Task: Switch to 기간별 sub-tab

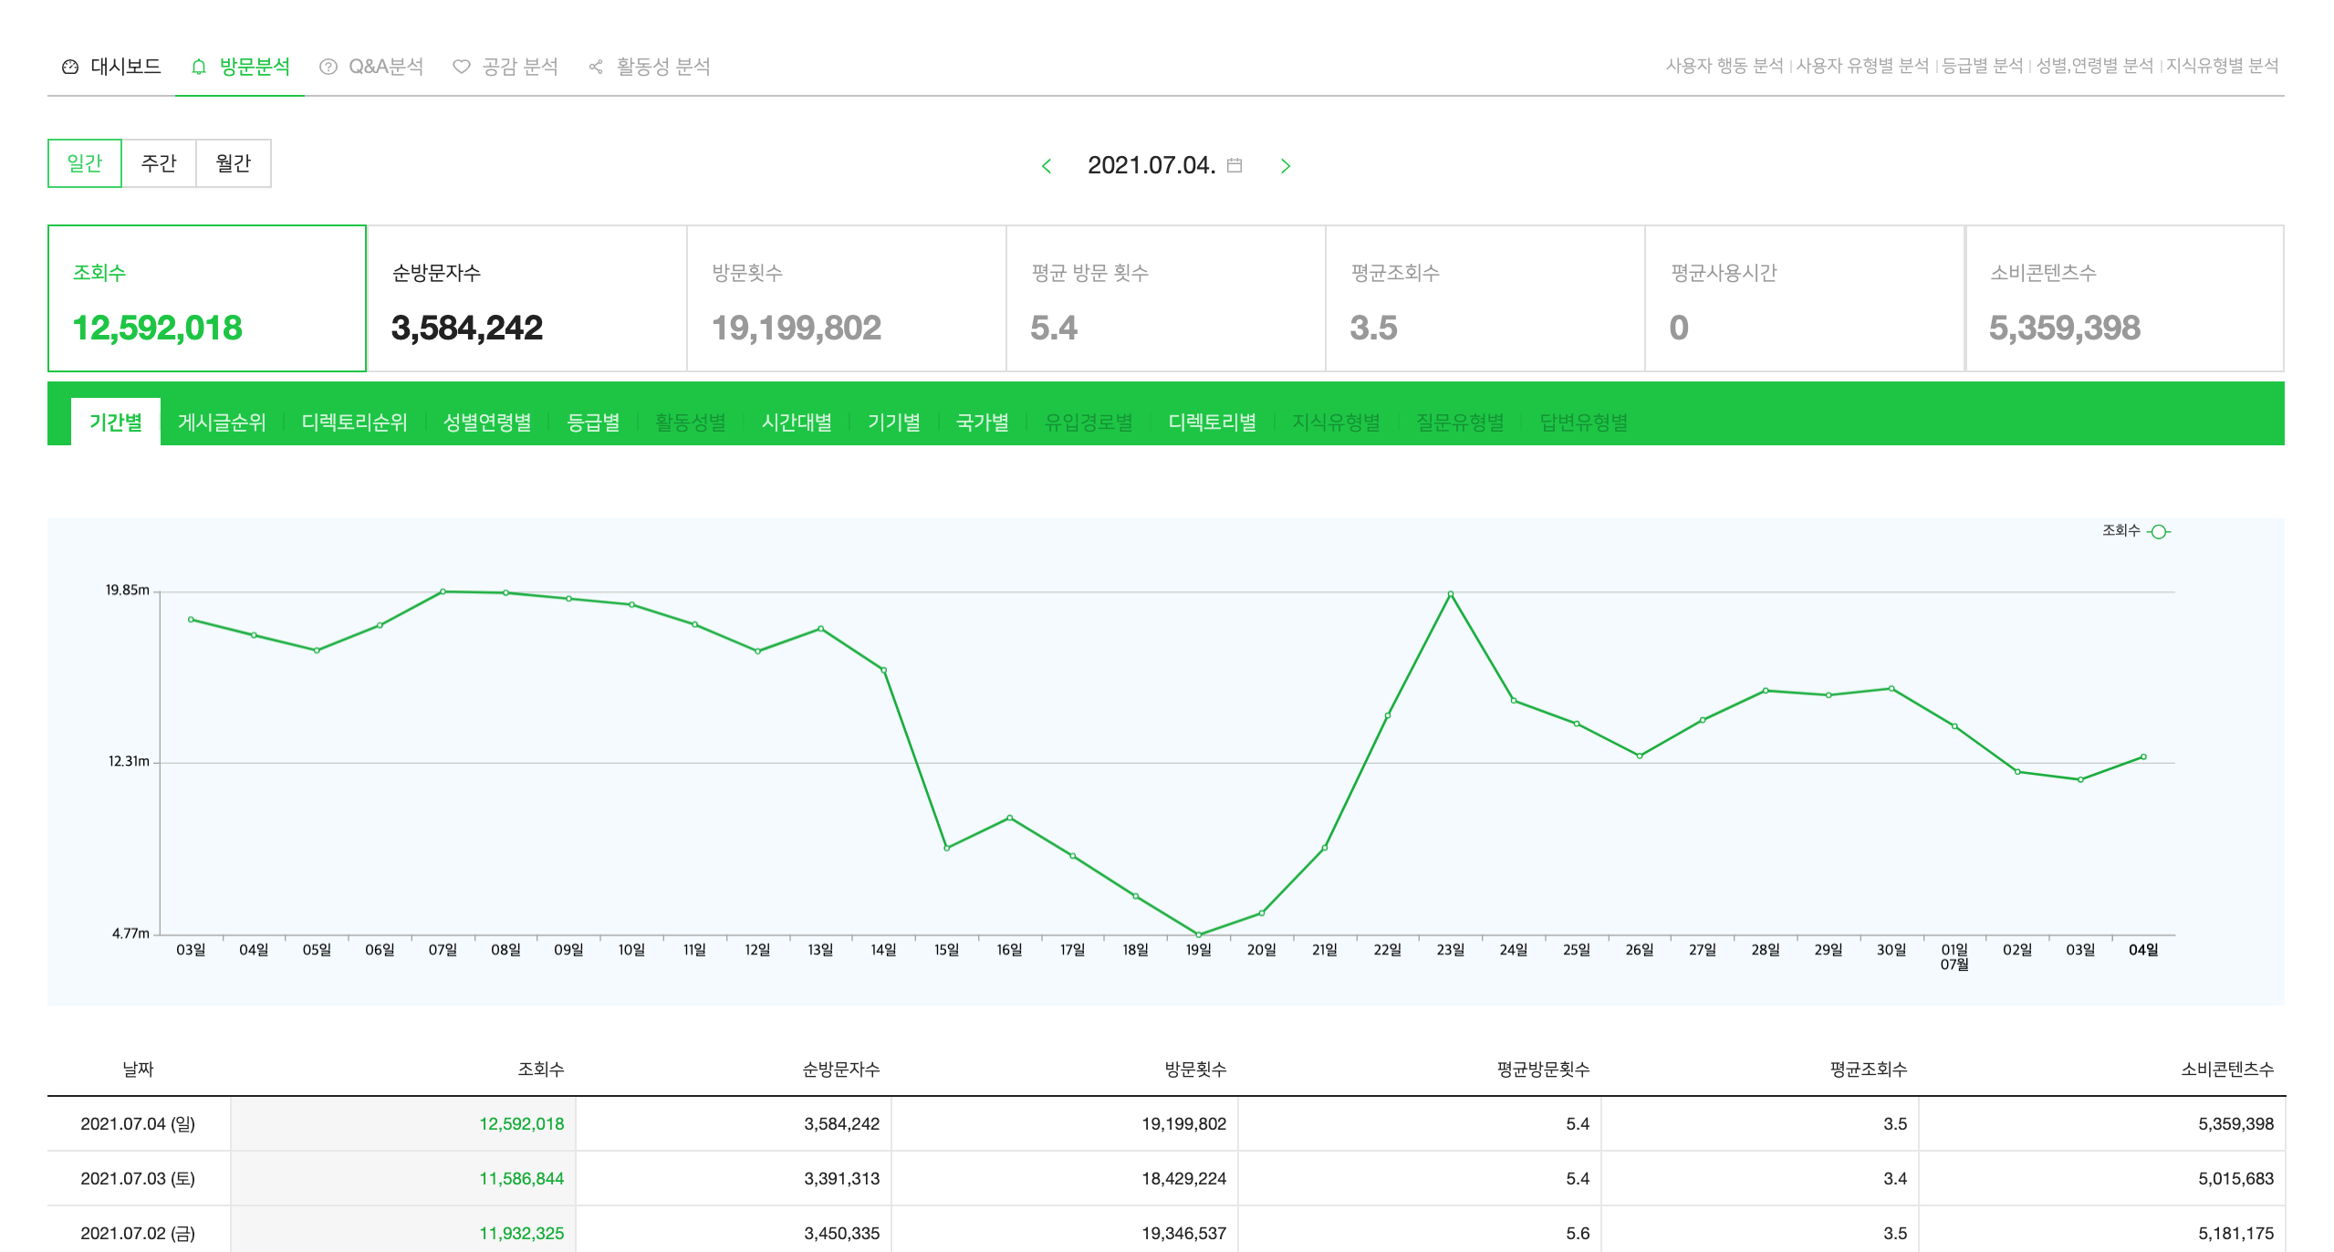Action: coord(116,423)
